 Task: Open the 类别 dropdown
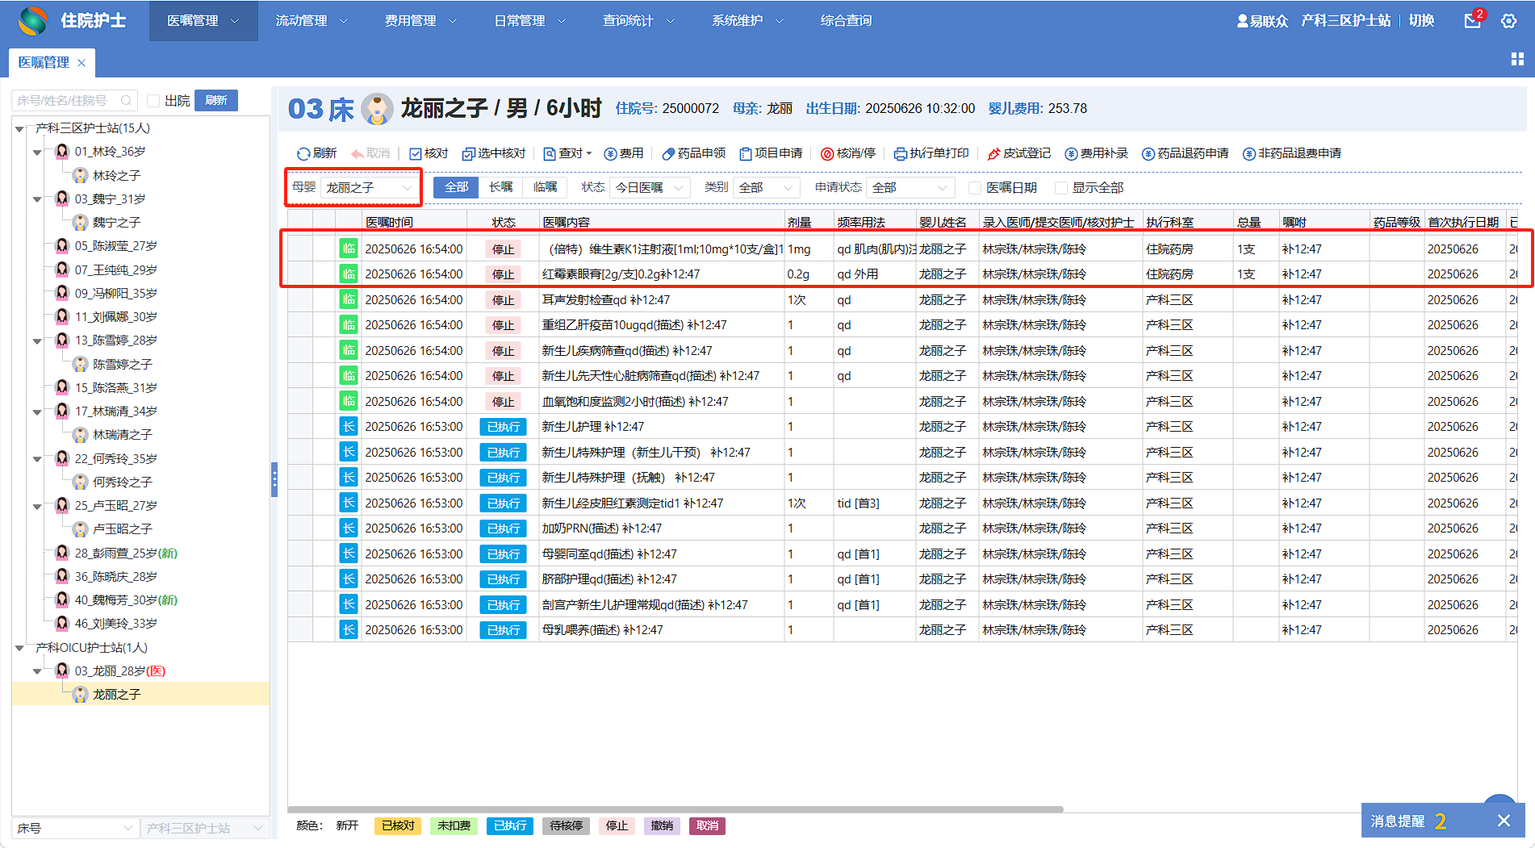(x=767, y=188)
